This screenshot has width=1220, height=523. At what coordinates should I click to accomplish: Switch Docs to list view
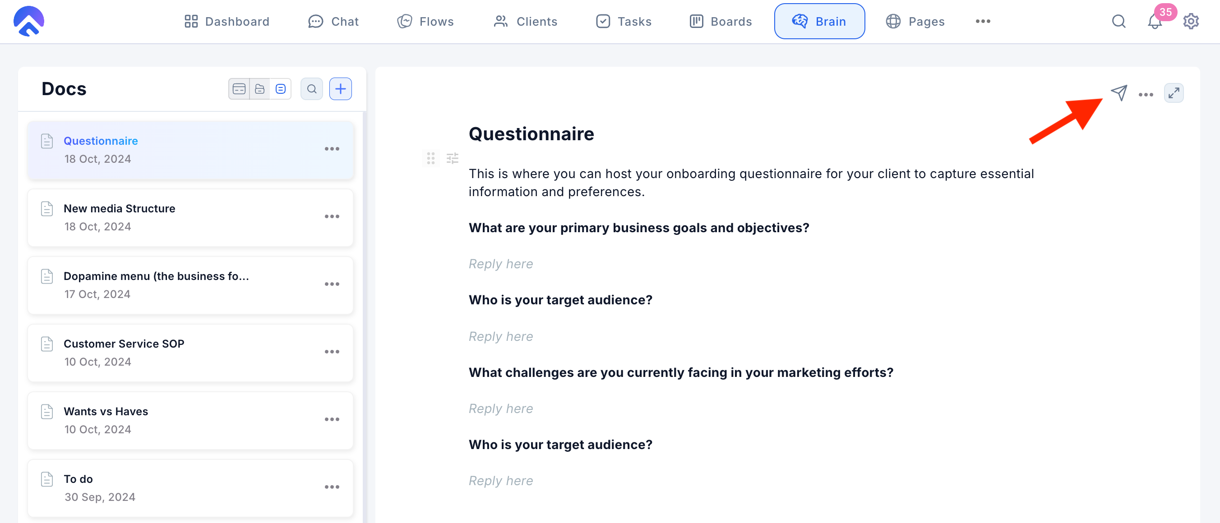[280, 89]
